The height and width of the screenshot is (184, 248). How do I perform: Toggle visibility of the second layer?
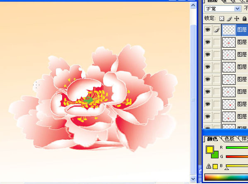pos(208,42)
